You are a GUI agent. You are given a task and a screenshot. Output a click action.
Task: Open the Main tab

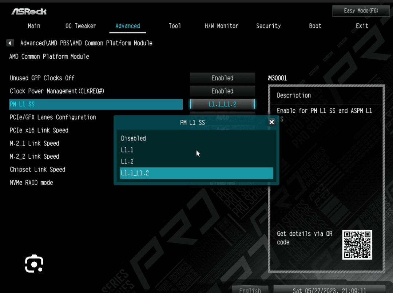34,26
